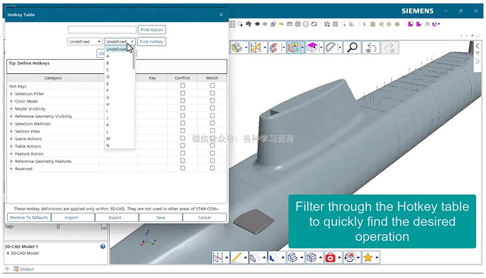Viewport: 486px width, 278px height.
Task: Click the undo view arrow icon
Action: (370, 48)
